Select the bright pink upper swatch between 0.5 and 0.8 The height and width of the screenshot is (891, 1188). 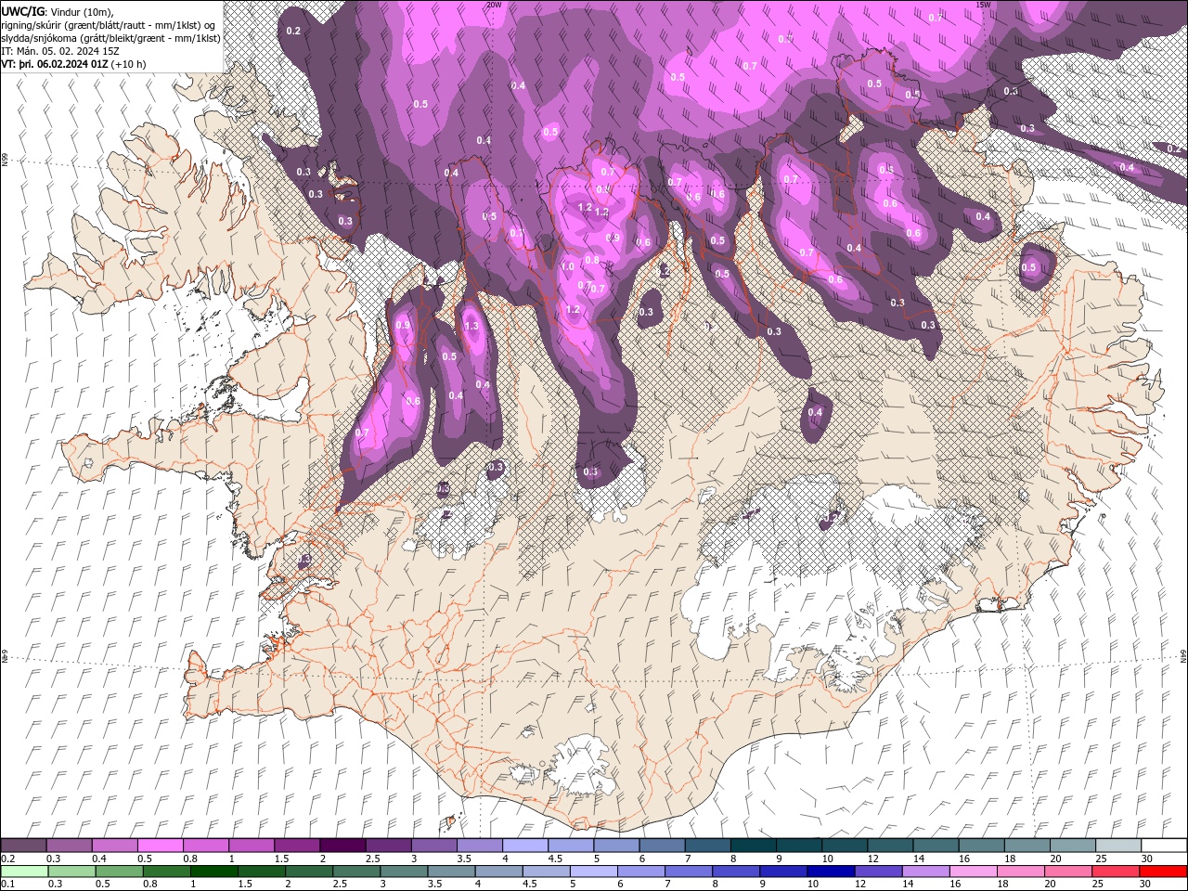pos(160,846)
